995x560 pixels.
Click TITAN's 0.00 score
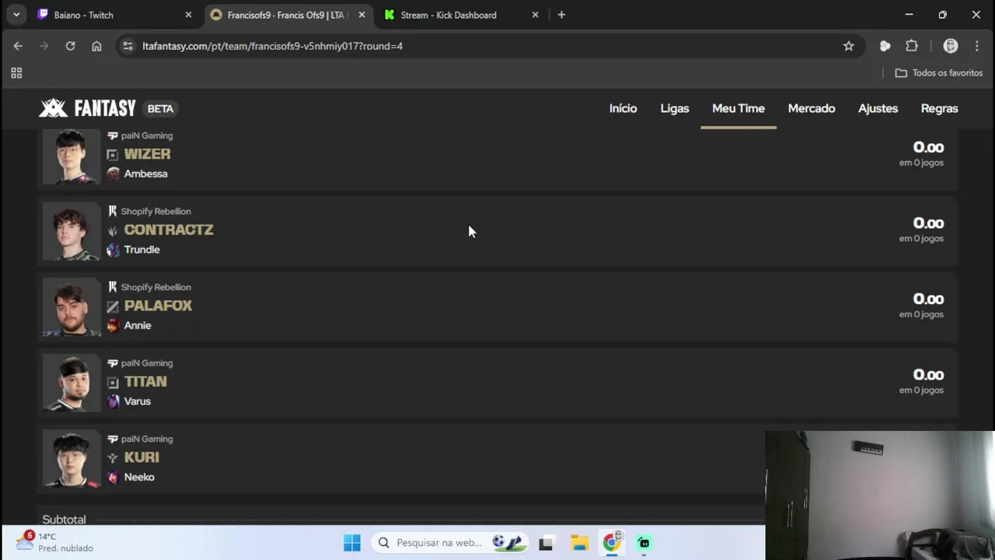pyautogui.click(x=928, y=375)
